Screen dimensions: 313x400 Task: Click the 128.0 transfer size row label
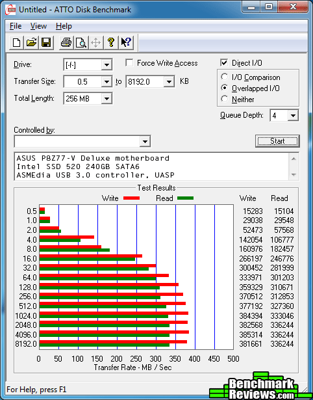click(28, 287)
